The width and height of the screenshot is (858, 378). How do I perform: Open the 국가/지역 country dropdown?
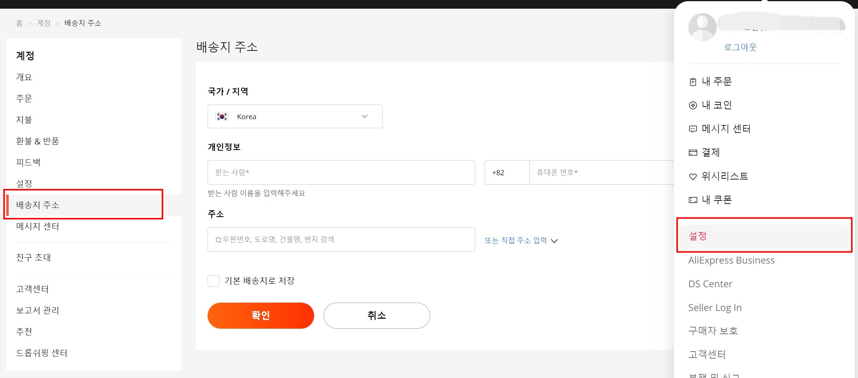pyautogui.click(x=365, y=116)
